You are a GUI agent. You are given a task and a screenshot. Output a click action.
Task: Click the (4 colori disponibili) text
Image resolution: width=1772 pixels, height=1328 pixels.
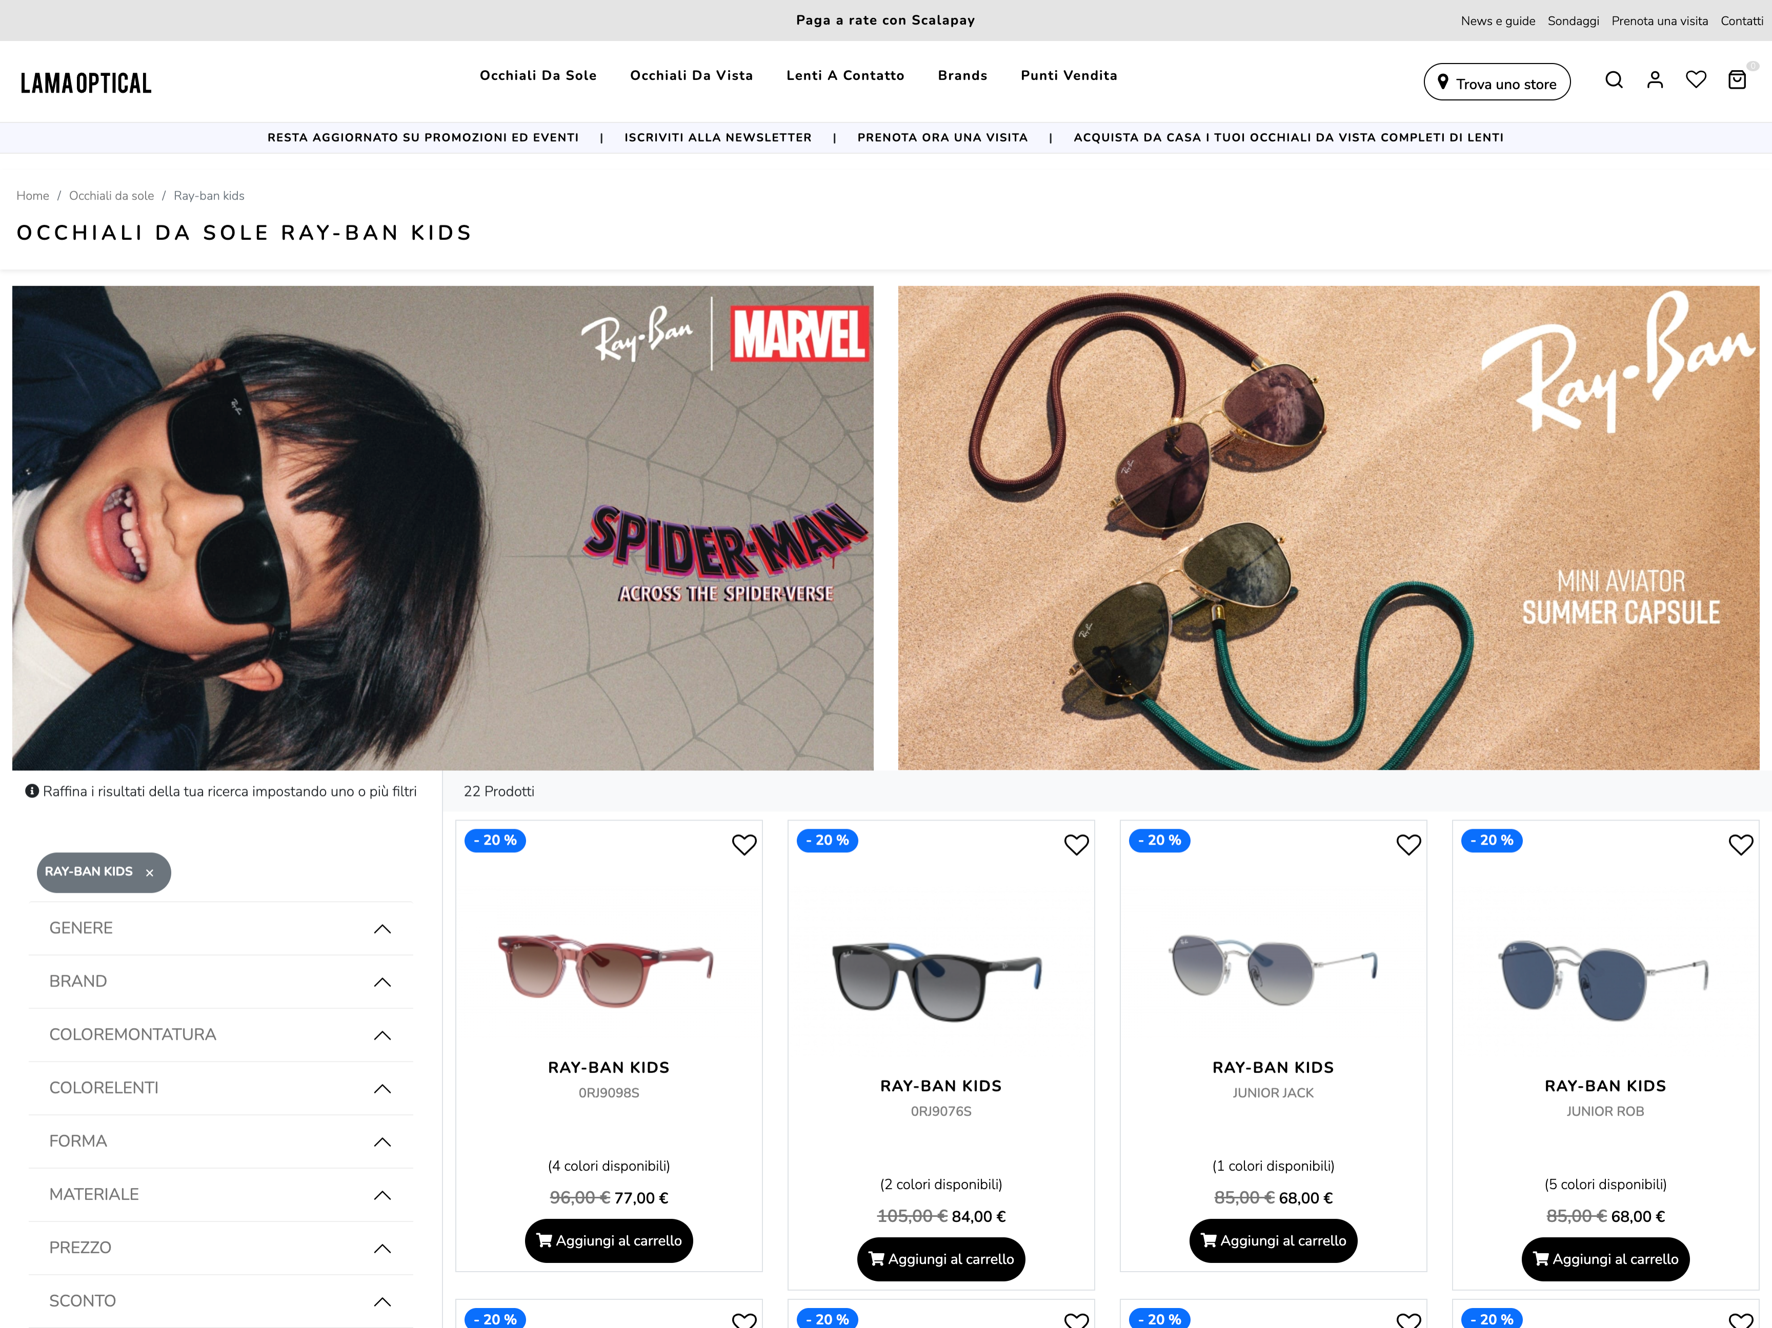click(609, 1166)
